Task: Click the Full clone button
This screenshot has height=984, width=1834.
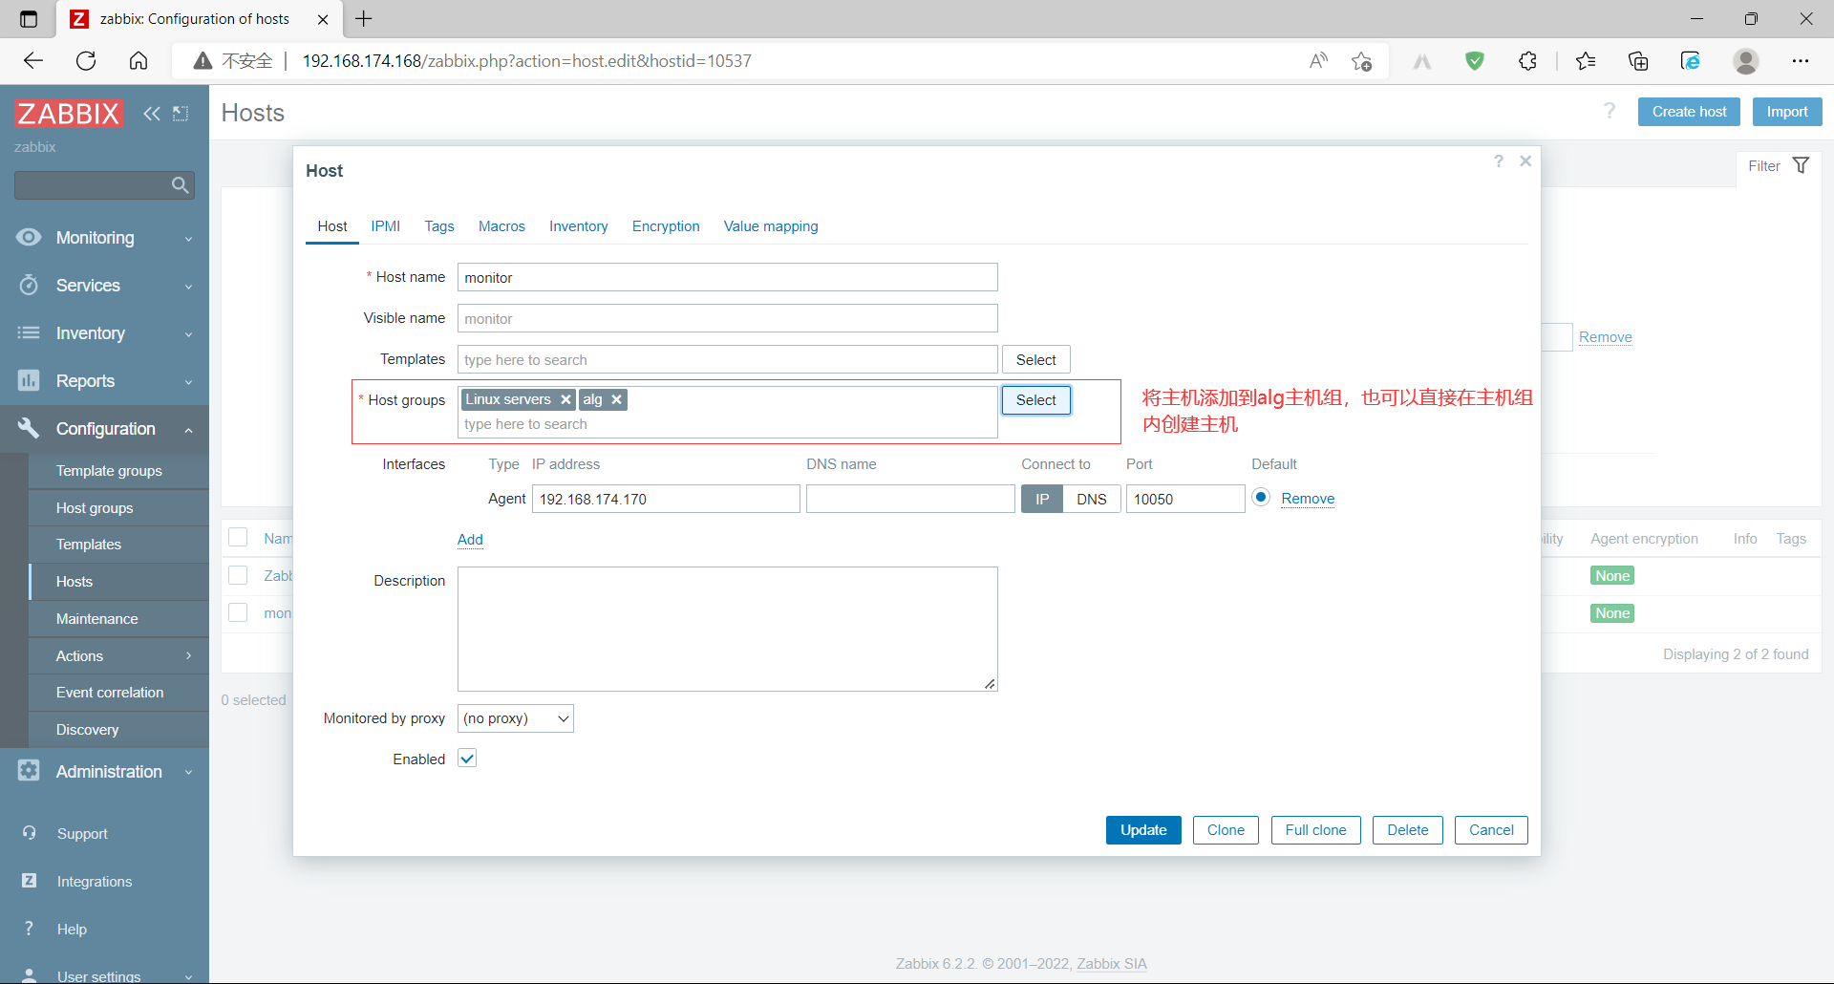Action: (x=1315, y=830)
